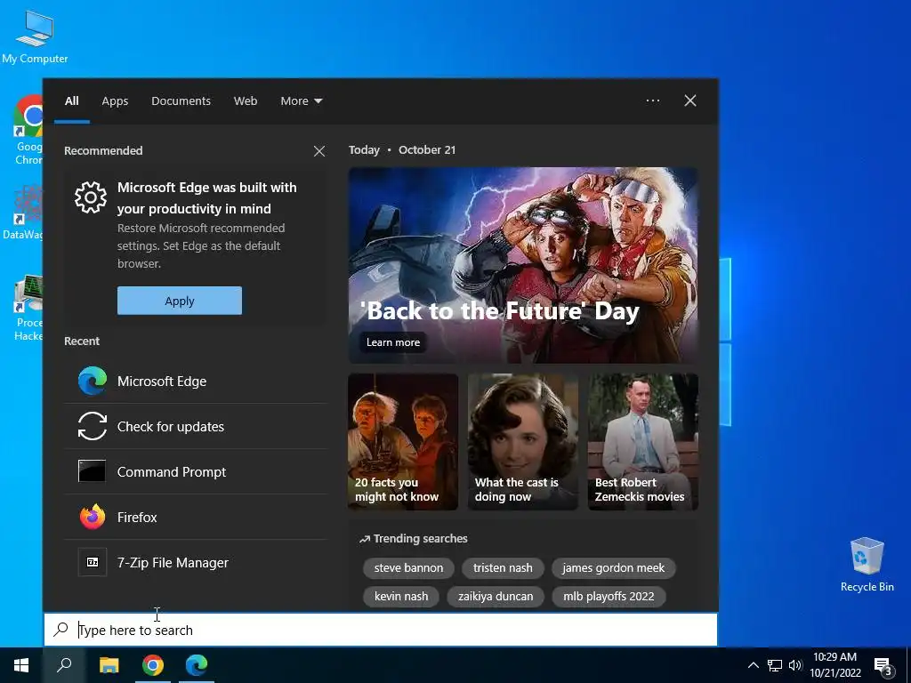911x683 pixels.
Task: Switch to Google Chrome on the taskbar
Action: tap(153, 665)
